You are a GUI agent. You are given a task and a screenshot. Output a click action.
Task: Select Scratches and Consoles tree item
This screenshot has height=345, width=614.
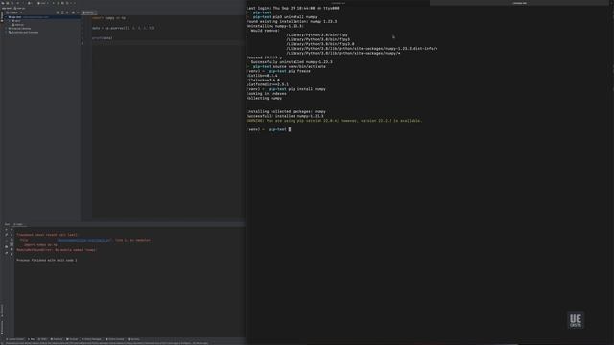point(24,32)
